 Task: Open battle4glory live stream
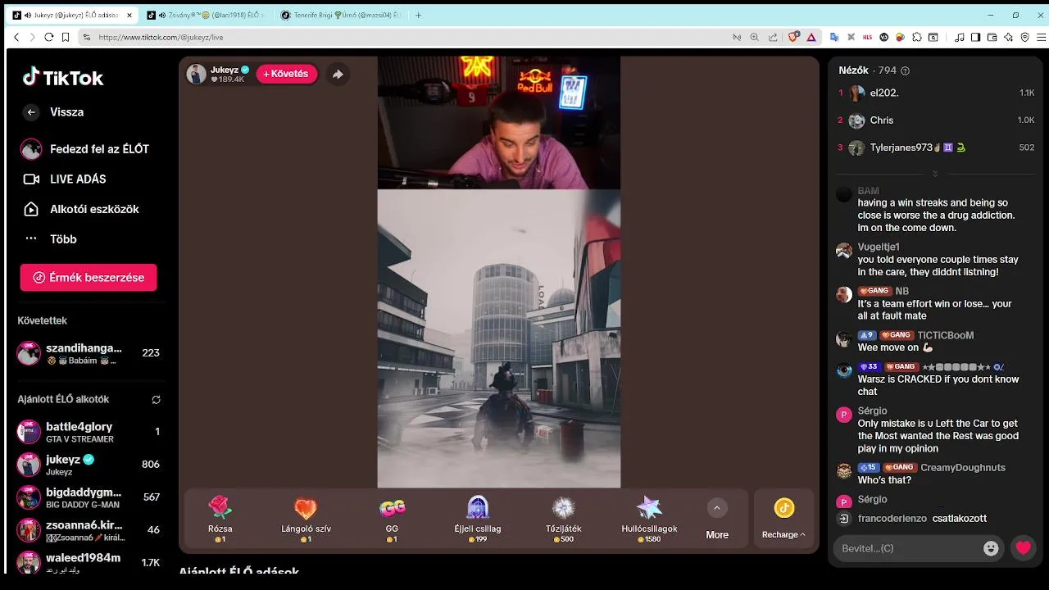[90, 432]
